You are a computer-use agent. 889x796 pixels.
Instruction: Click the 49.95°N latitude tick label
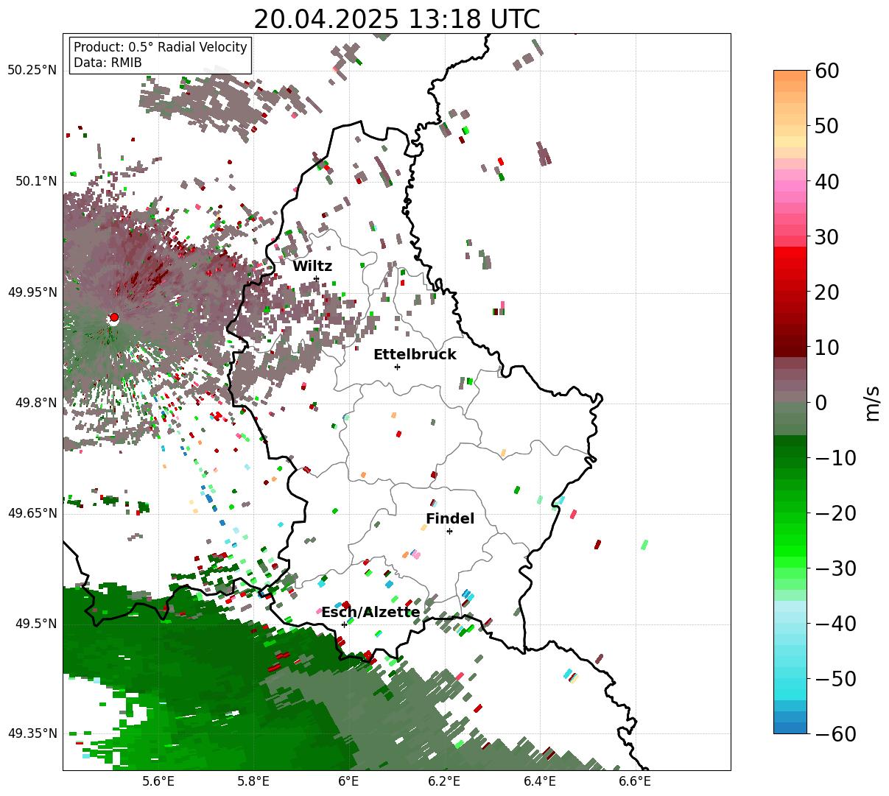[x=32, y=292]
